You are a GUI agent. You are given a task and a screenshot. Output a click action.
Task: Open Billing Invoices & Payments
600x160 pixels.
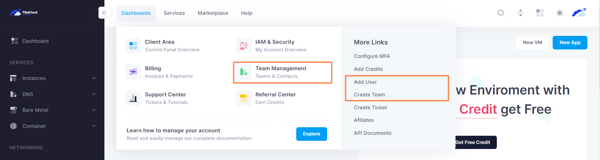point(169,72)
